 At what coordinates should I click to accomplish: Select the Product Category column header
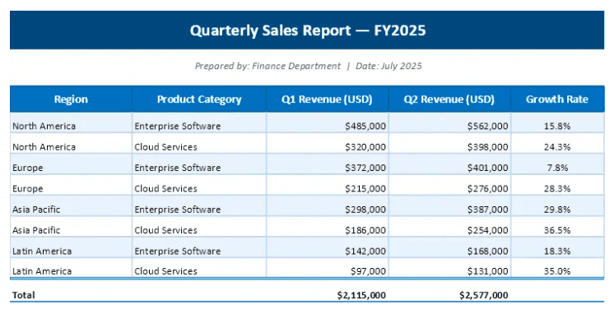pyautogui.click(x=199, y=99)
